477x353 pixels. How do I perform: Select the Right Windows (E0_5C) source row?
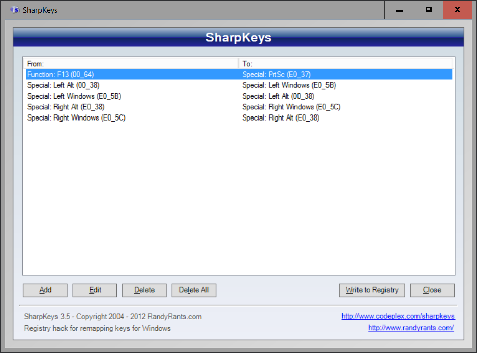pyautogui.click(x=76, y=117)
